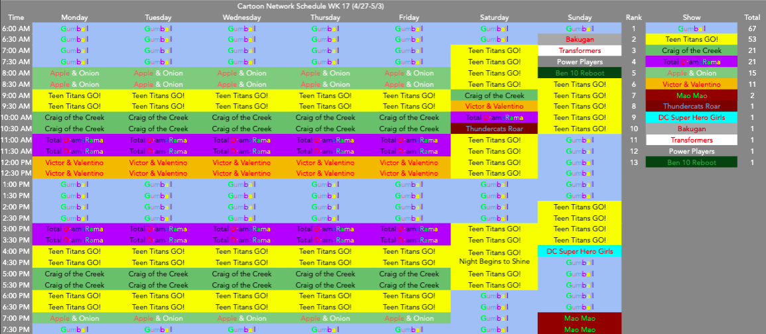Click Thursday 4:00 PM 'Teen Titans GO!' cell
Screen dimensions: 766x334
pyautogui.click(x=325, y=251)
